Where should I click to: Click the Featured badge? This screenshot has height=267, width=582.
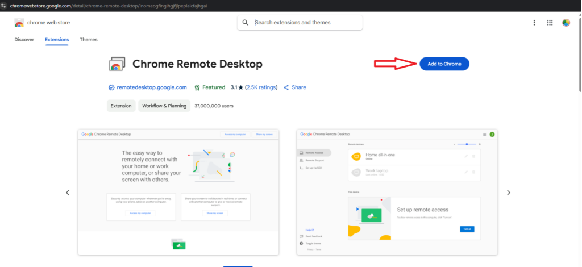coord(210,87)
